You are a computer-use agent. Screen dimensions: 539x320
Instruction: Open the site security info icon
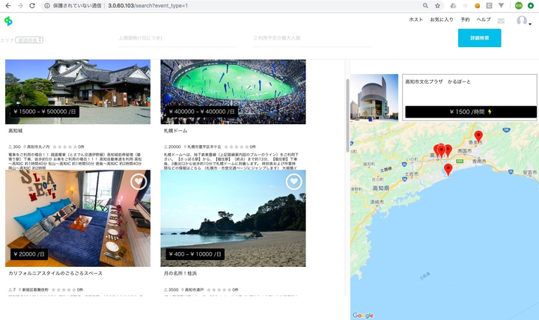(x=47, y=5)
